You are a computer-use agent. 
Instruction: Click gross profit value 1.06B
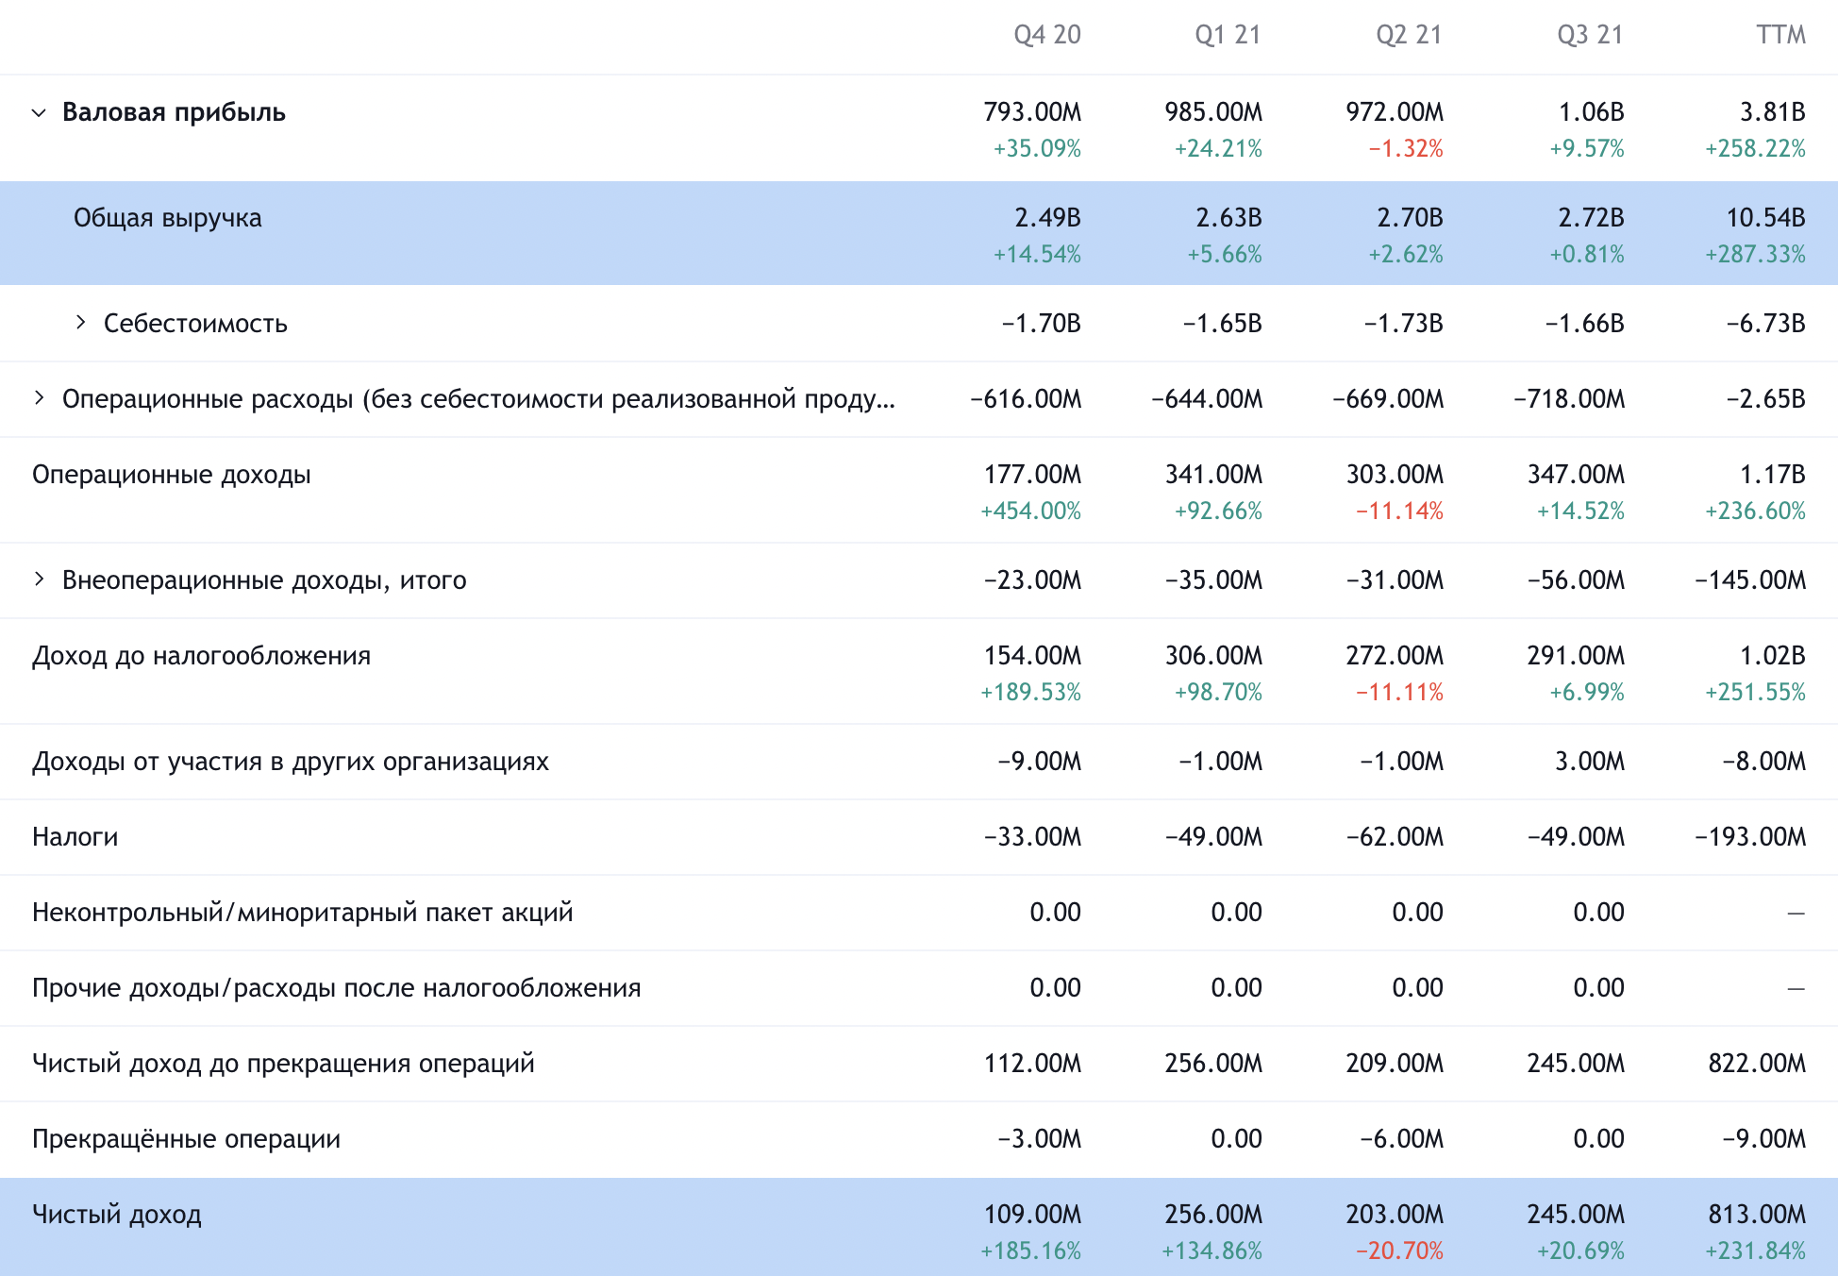coord(1592,112)
